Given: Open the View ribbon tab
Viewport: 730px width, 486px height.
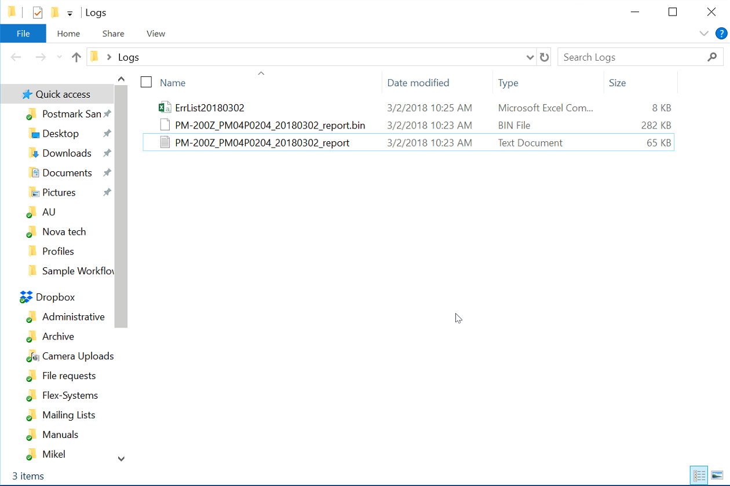Looking at the screenshot, I should tap(156, 34).
